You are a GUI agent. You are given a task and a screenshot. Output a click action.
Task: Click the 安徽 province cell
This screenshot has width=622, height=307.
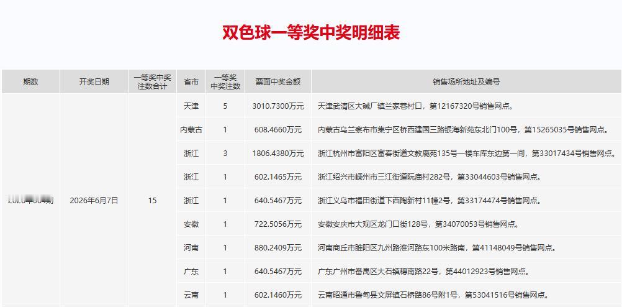click(x=191, y=224)
